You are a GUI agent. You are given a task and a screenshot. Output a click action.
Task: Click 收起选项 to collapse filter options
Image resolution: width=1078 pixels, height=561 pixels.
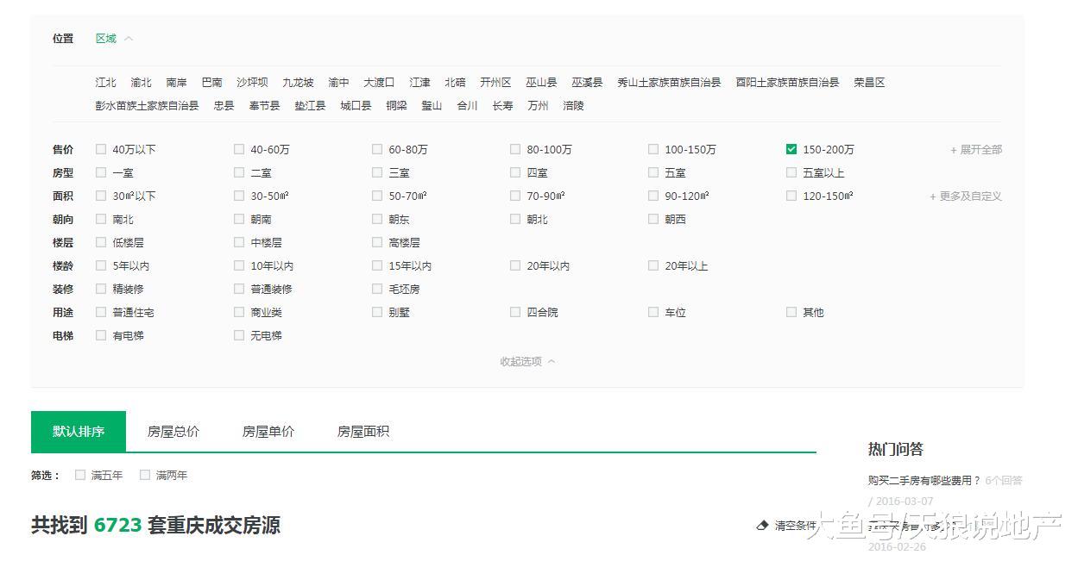click(x=520, y=363)
